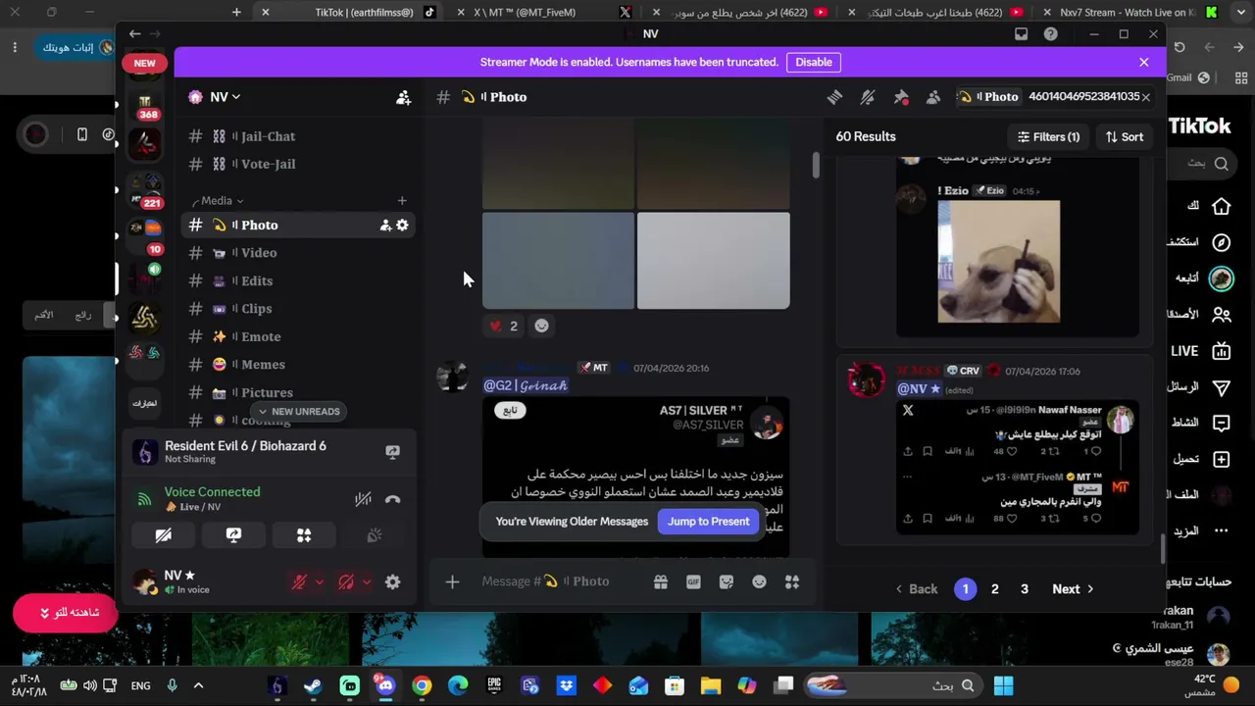Screen dimensions: 1255x706
Task: Open Steam from the taskbar
Action: point(313,685)
